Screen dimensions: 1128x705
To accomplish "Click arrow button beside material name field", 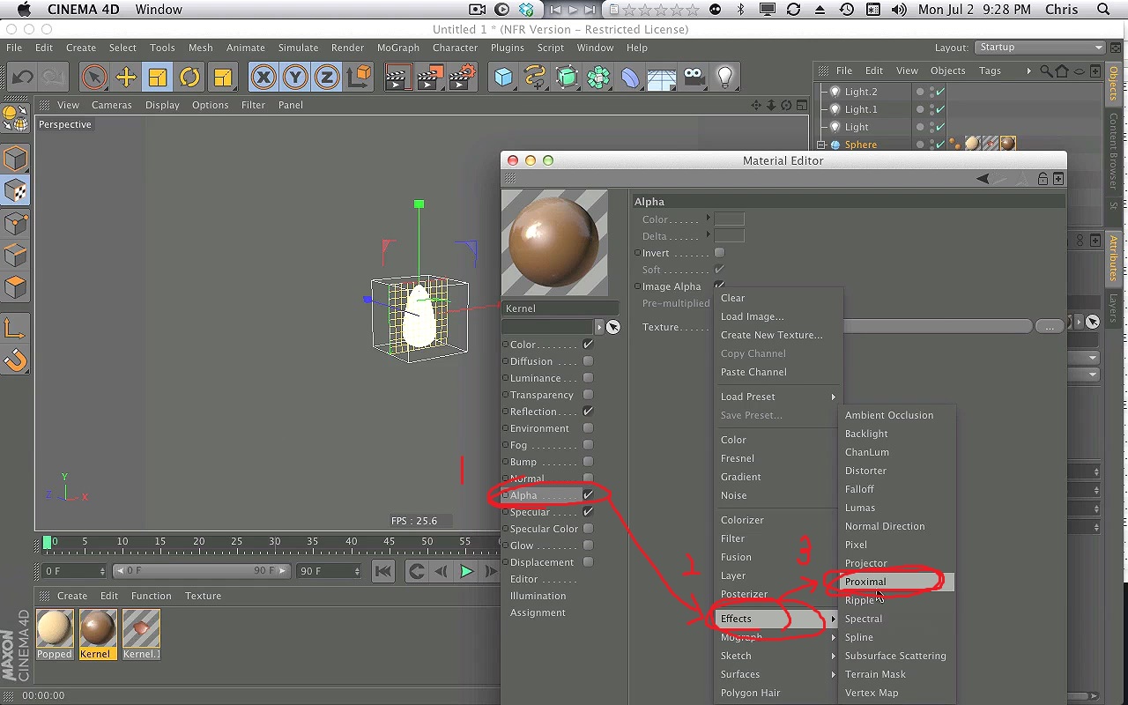I will click(x=599, y=327).
